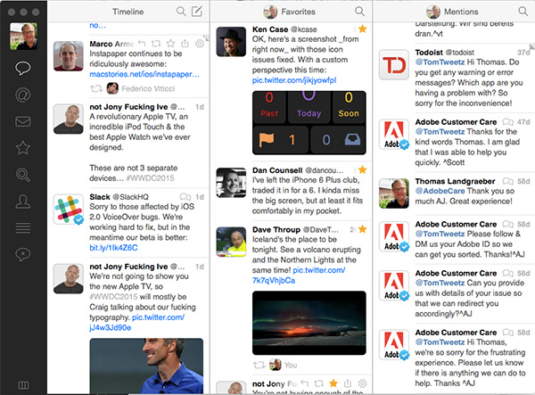Screen dimensions: 535x395
Task: Click Dan Counsell's avatar
Action: 231,183
